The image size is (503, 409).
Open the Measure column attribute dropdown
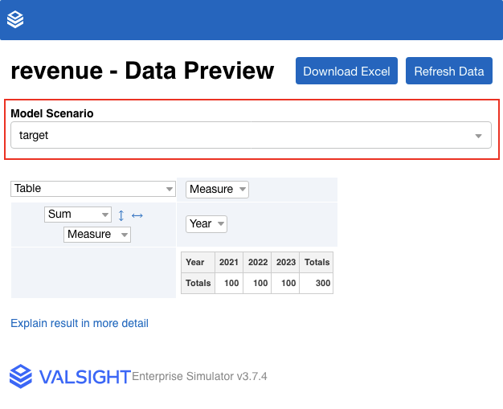click(217, 190)
